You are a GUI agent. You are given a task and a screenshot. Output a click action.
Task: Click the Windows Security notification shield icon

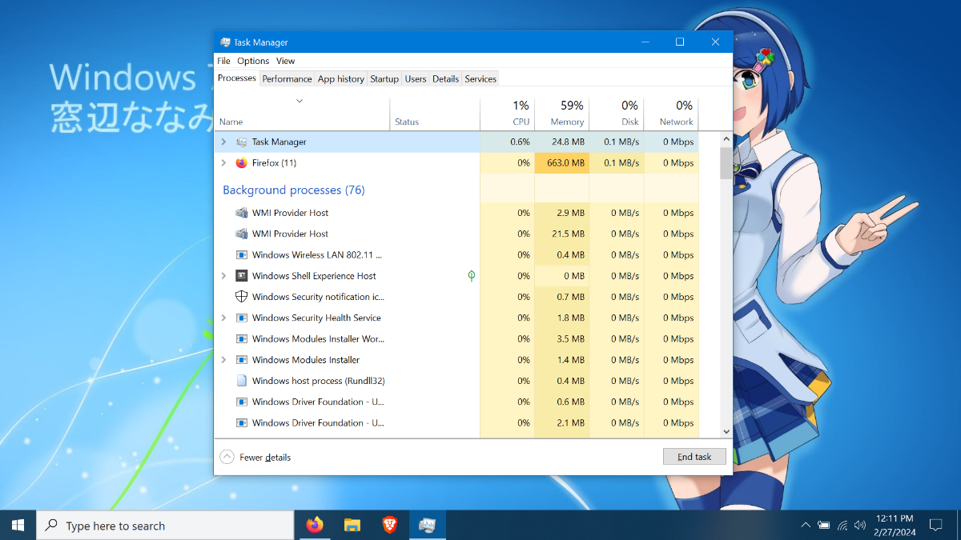(x=242, y=297)
